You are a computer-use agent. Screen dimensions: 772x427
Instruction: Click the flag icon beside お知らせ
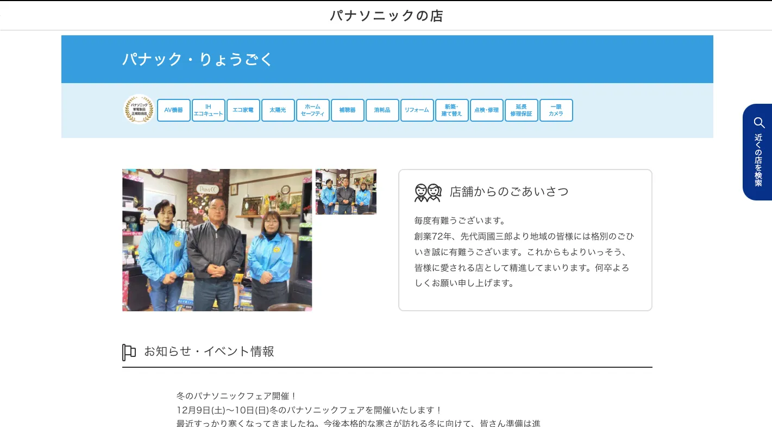tap(129, 352)
